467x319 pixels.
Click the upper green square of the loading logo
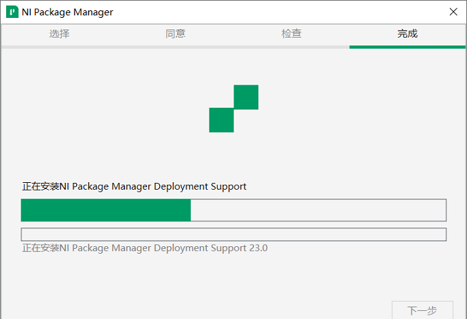coord(246,97)
